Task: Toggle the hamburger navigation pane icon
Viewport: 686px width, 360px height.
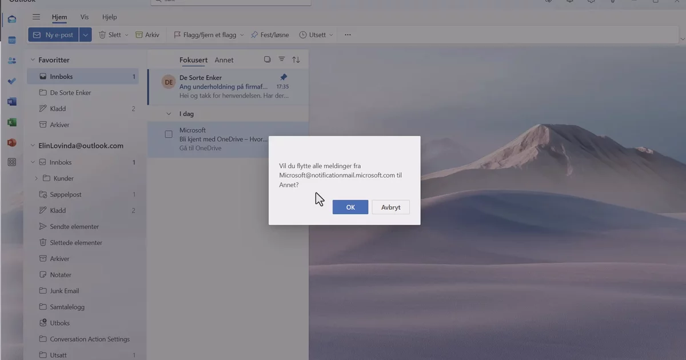Action: click(x=37, y=17)
